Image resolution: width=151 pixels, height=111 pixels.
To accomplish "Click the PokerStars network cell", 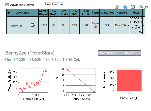I will coord(122,25).
